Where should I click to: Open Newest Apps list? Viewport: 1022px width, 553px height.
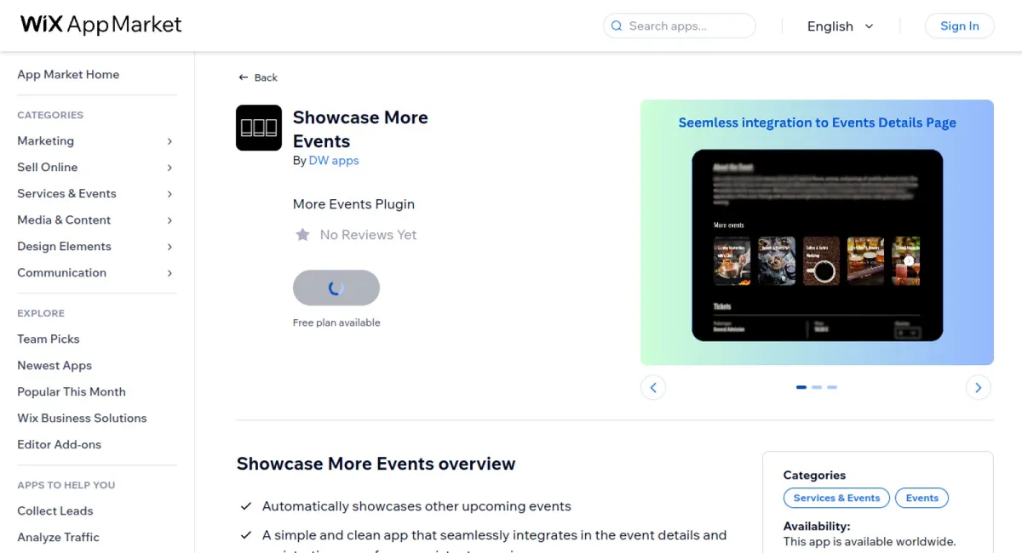pos(55,366)
